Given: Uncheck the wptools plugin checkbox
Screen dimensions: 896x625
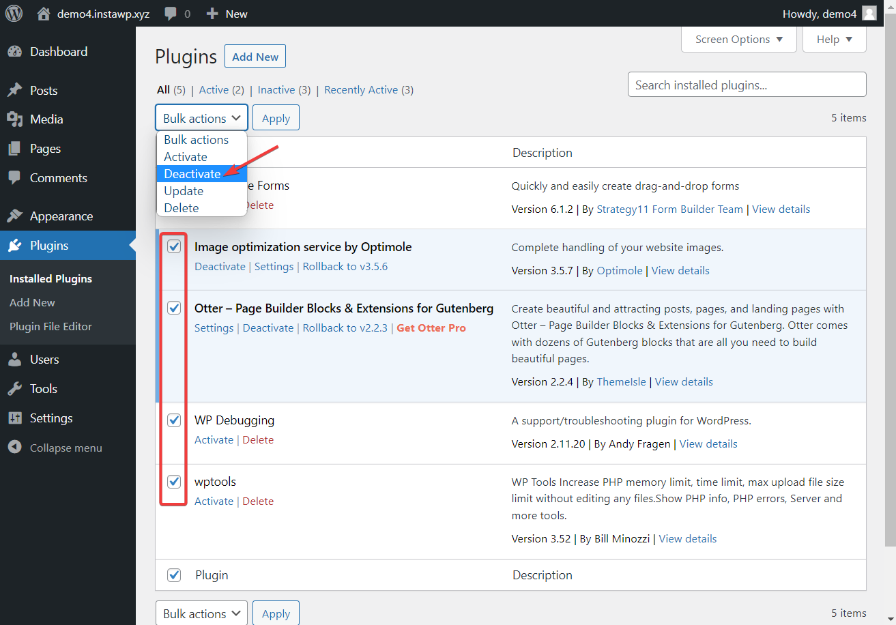Looking at the screenshot, I should 174,482.
